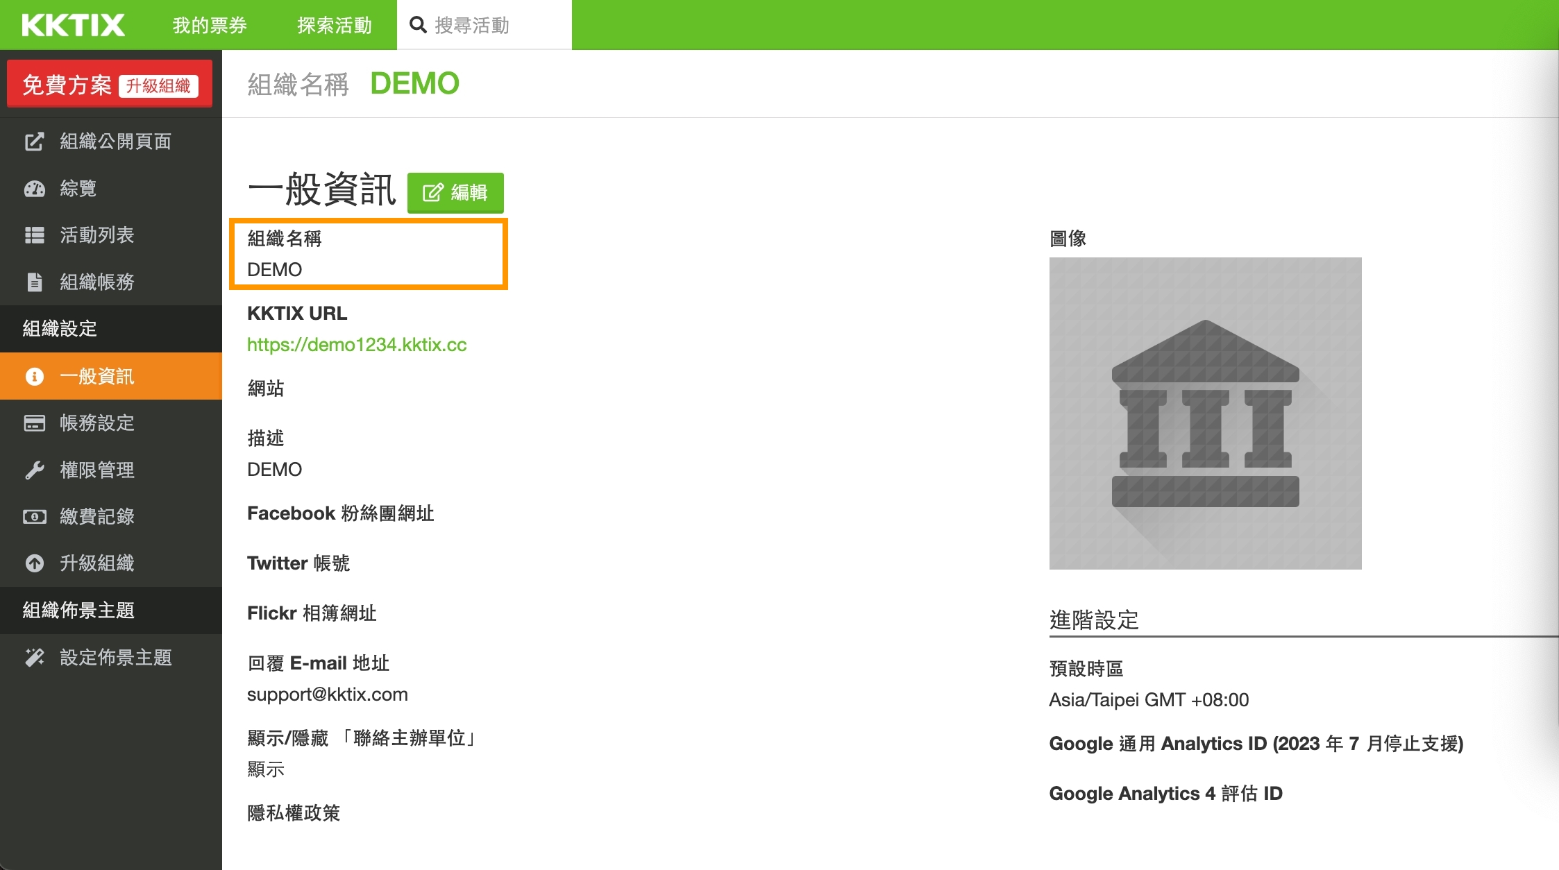The image size is (1559, 870).
Task: Click the Google 通用 Analytics ID label
Action: click(1256, 744)
